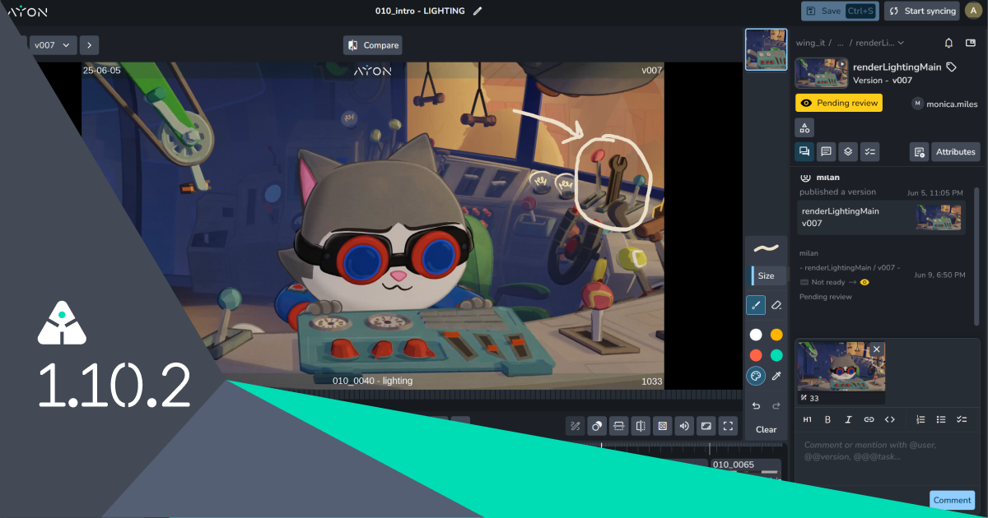988x518 pixels.
Task: Toggle the flip/mirror icon in viewer toolbar
Action: pyautogui.click(x=641, y=426)
